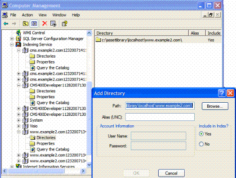
Task: Select the System catalog
Action: [36, 120]
